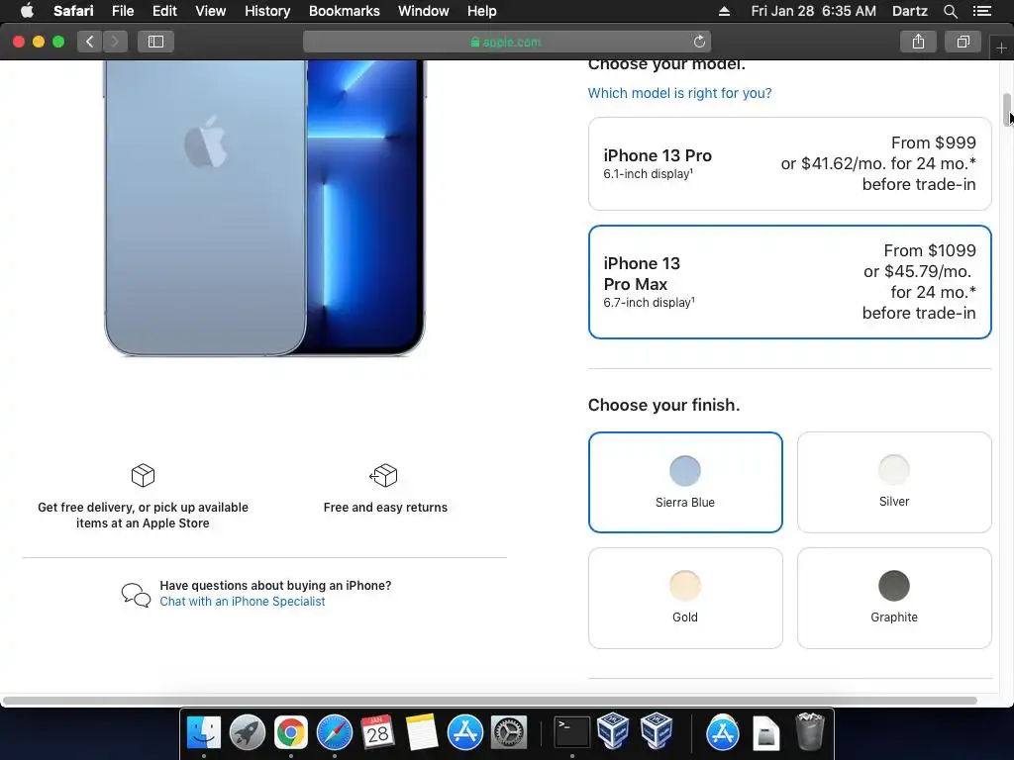
Task: Open Google Chrome from the Dock
Action: point(290,733)
